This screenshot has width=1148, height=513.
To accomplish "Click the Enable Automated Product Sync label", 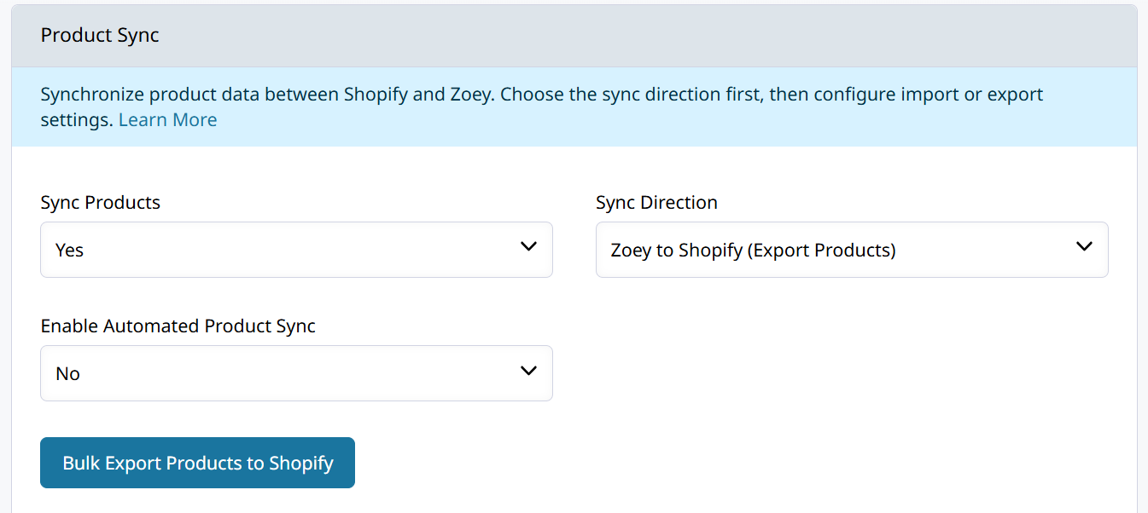I will (178, 326).
